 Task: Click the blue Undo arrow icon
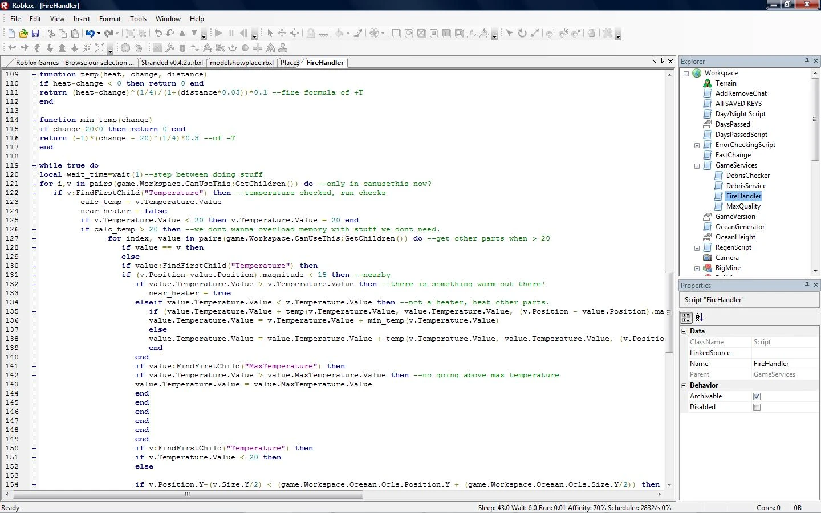click(x=90, y=34)
